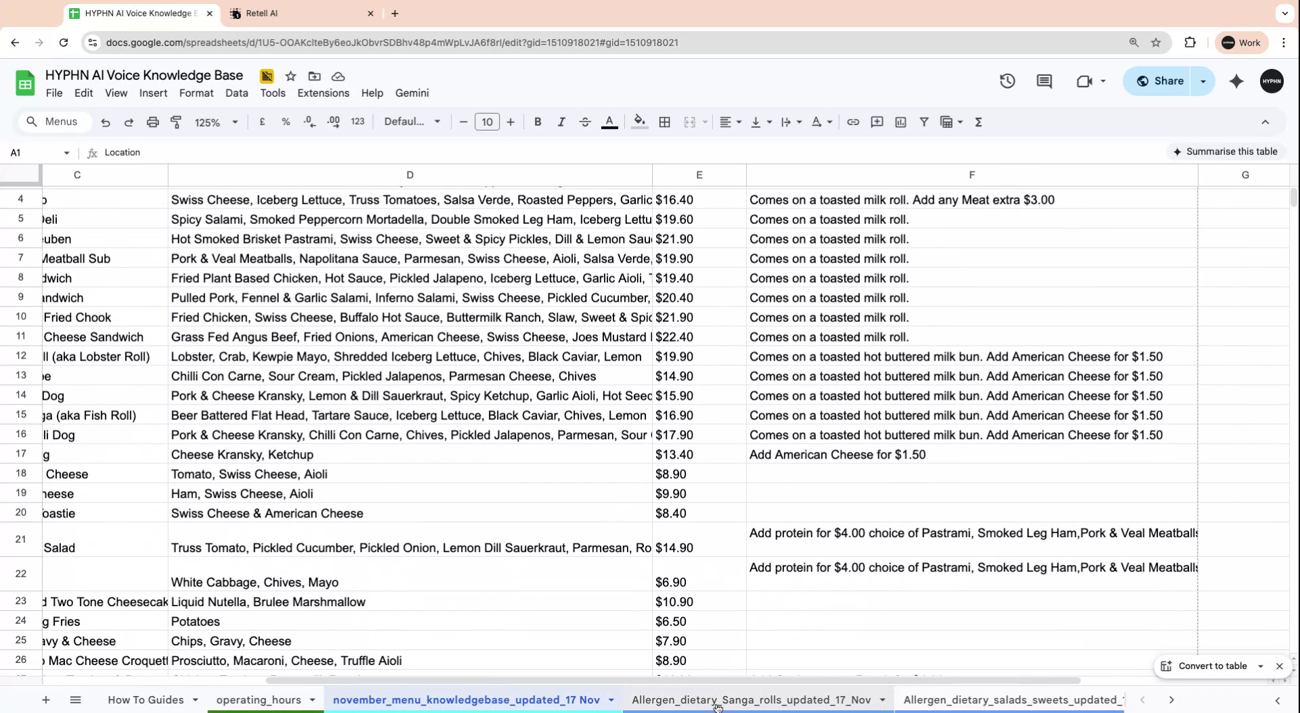The image size is (1300, 713).
Task: Click the paint format roller icon
Action: pyautogui.click(x=176, y=122)
